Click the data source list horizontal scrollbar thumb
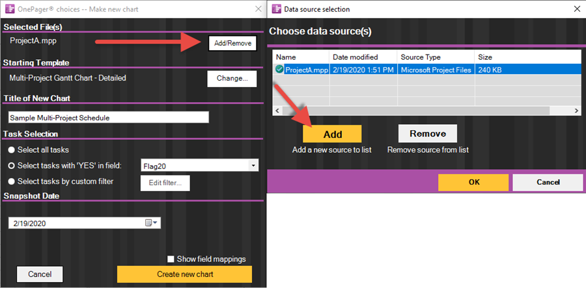 (x=415, y=111)
